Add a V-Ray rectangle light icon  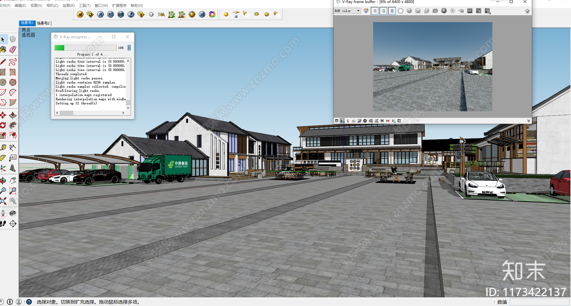pyautogui.click(x=236, y=14)
